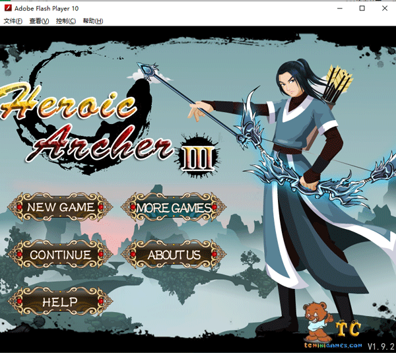Close the Flash Player window
The image size is (396, 353).
(385, 9)
